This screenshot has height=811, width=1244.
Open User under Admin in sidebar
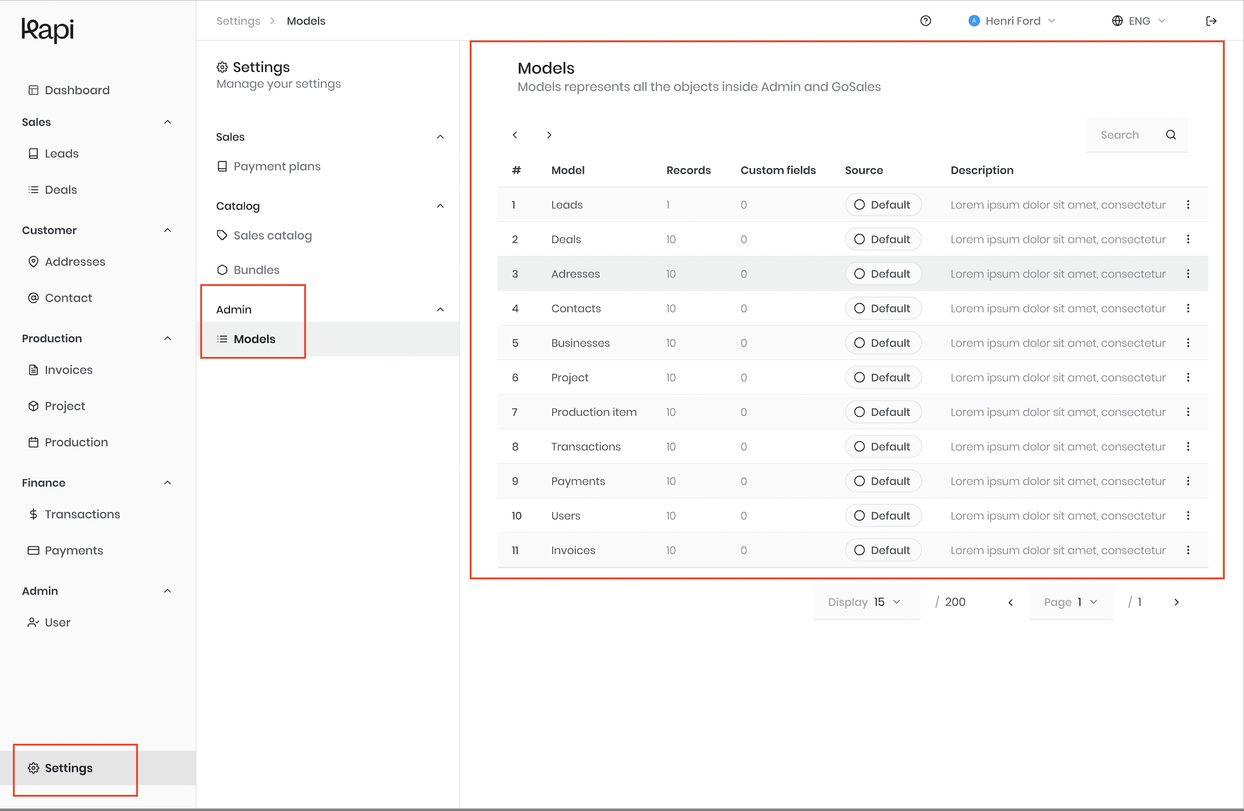coord(49,622)
